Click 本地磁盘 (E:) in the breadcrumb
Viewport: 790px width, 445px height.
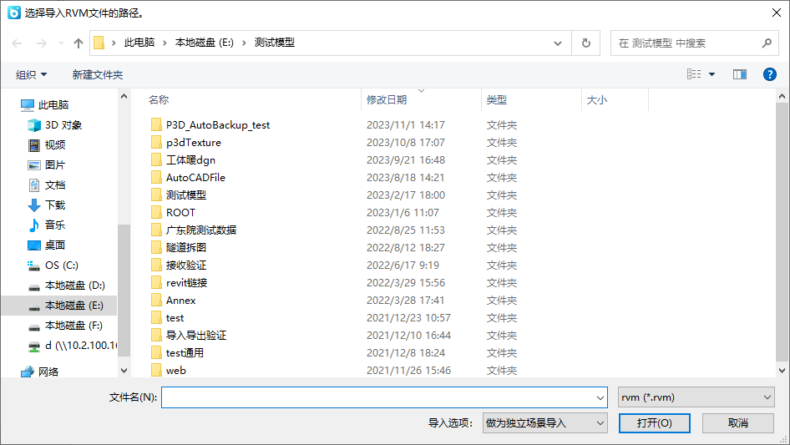pyautogui.click(x=204, y=43)
